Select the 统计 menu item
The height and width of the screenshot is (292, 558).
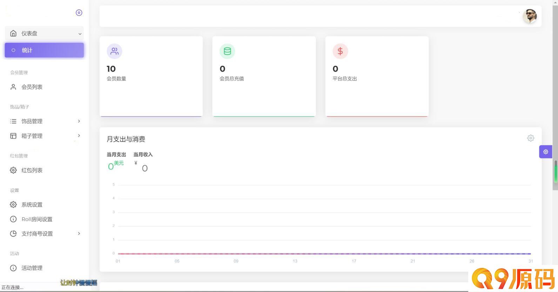(44, 50)
